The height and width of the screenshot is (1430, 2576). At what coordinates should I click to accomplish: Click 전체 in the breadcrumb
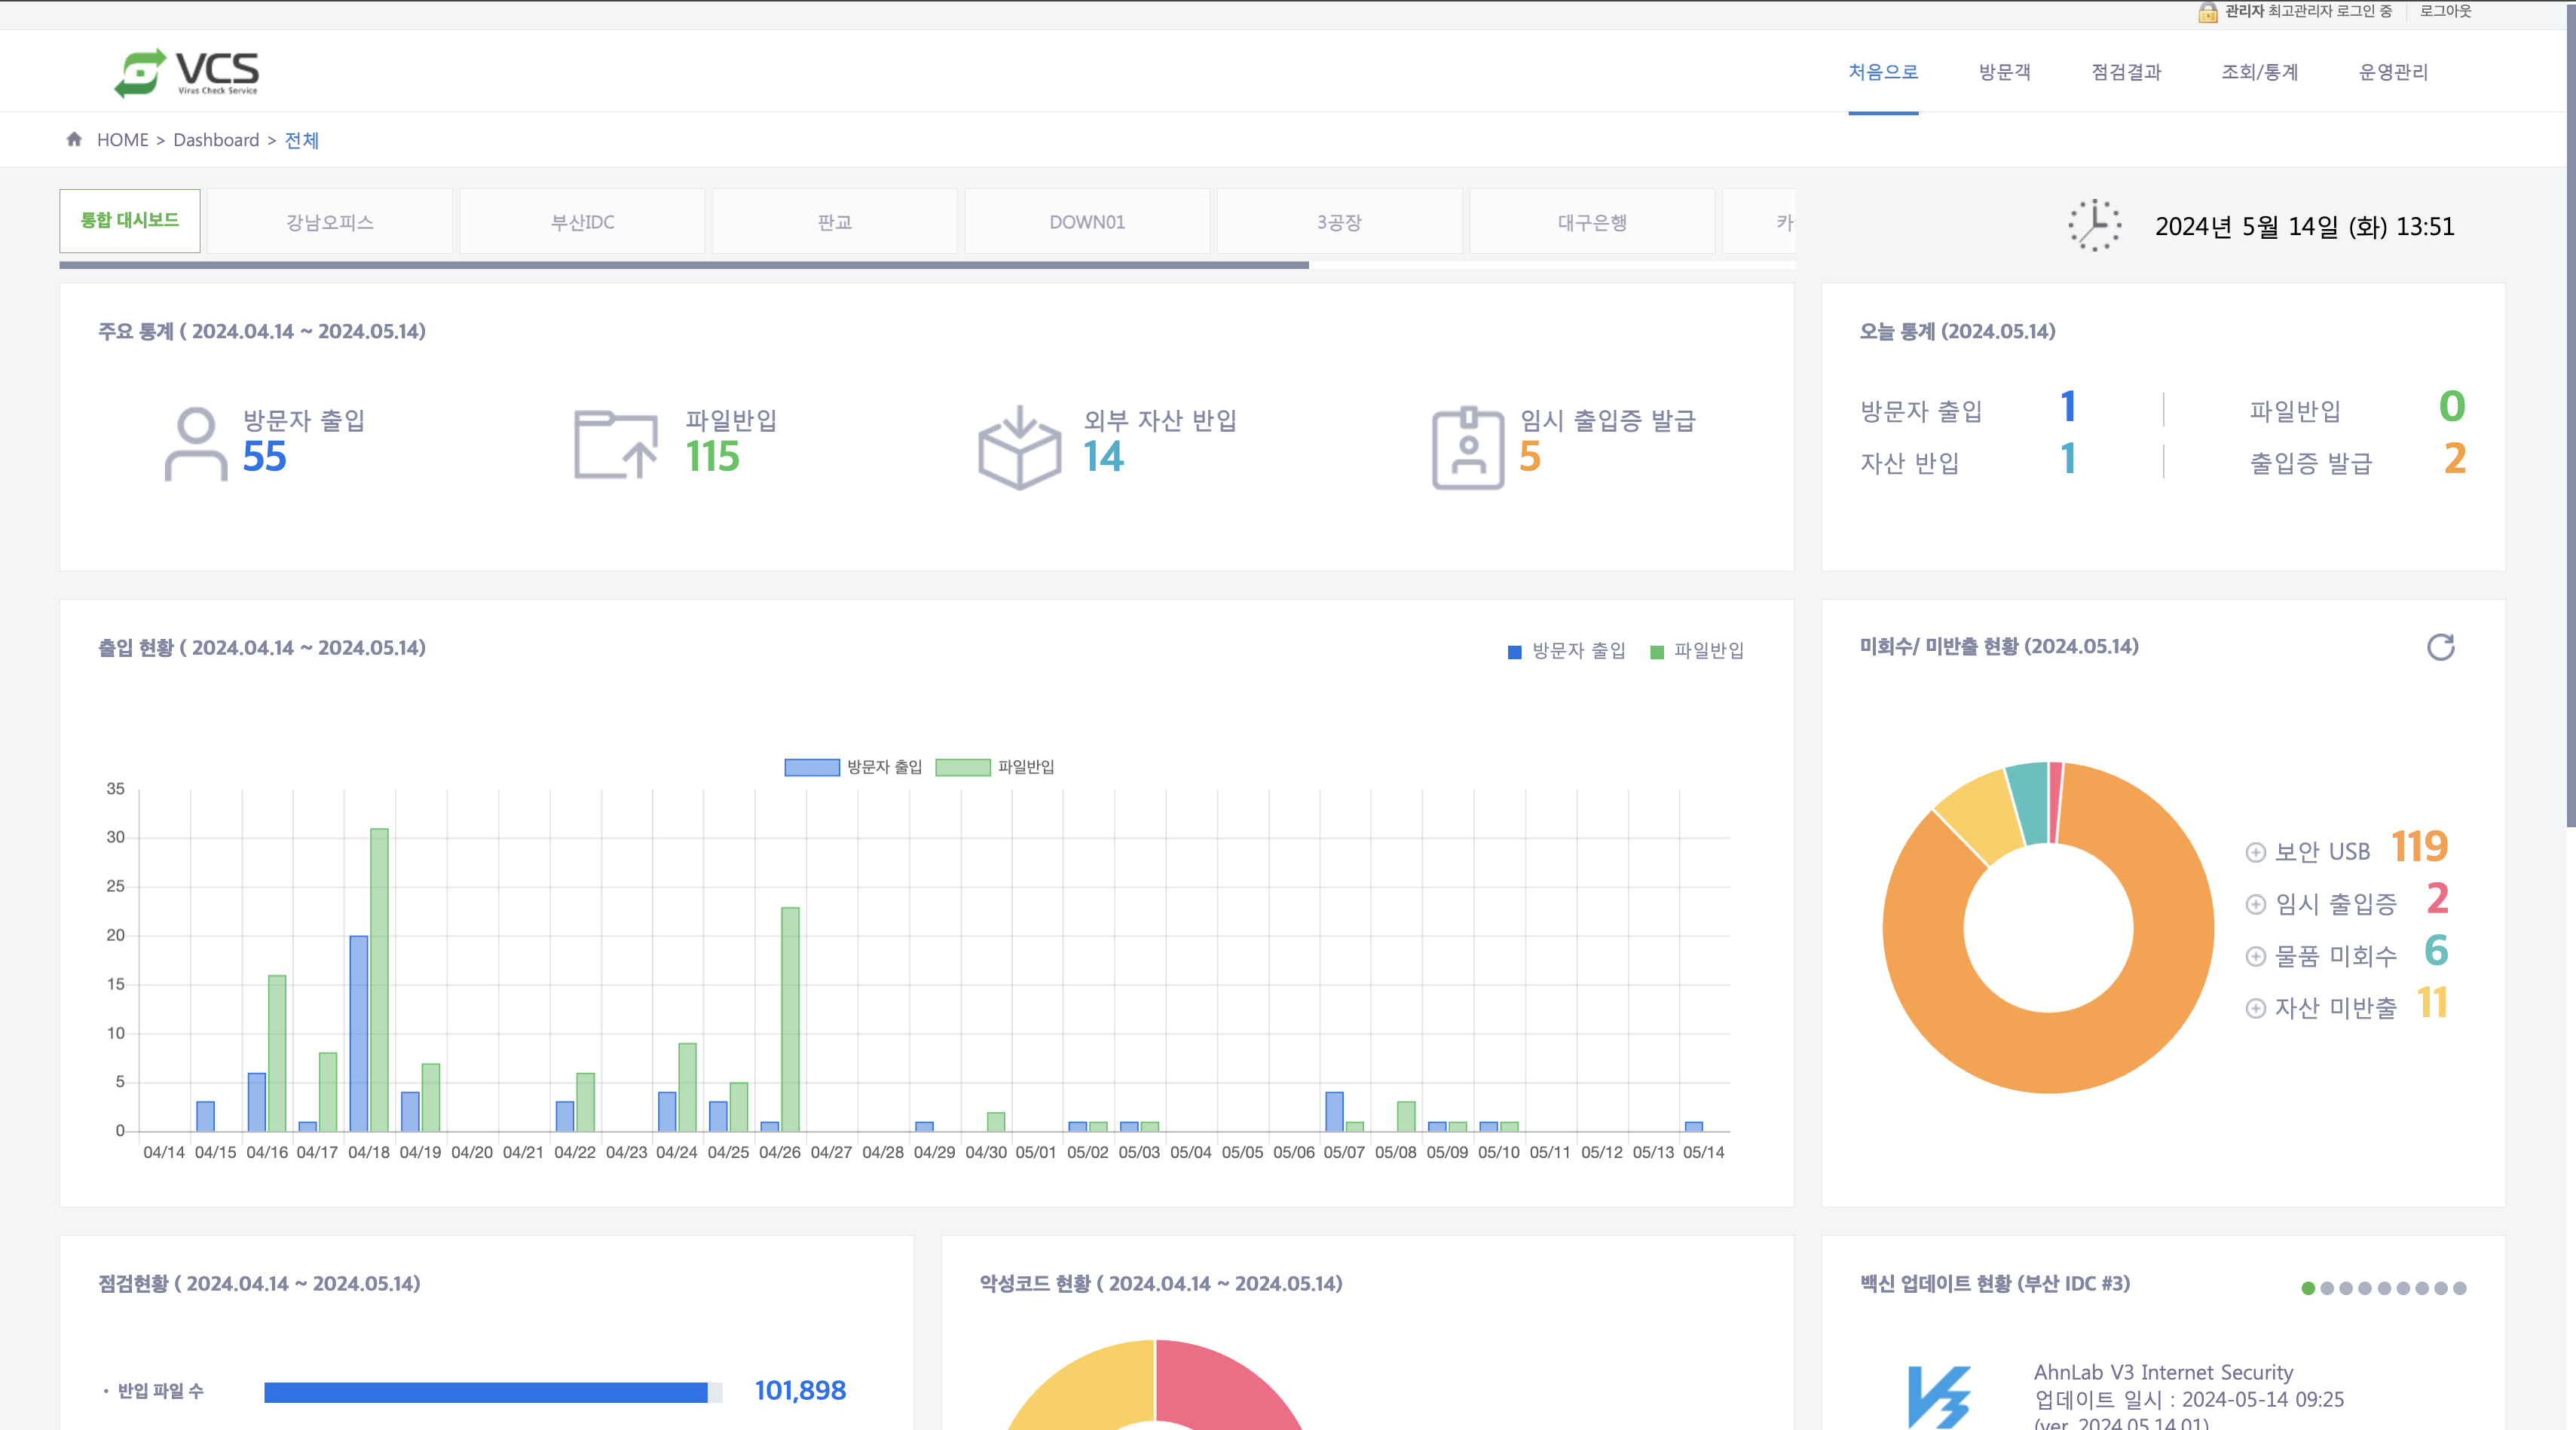pos(301,140)
